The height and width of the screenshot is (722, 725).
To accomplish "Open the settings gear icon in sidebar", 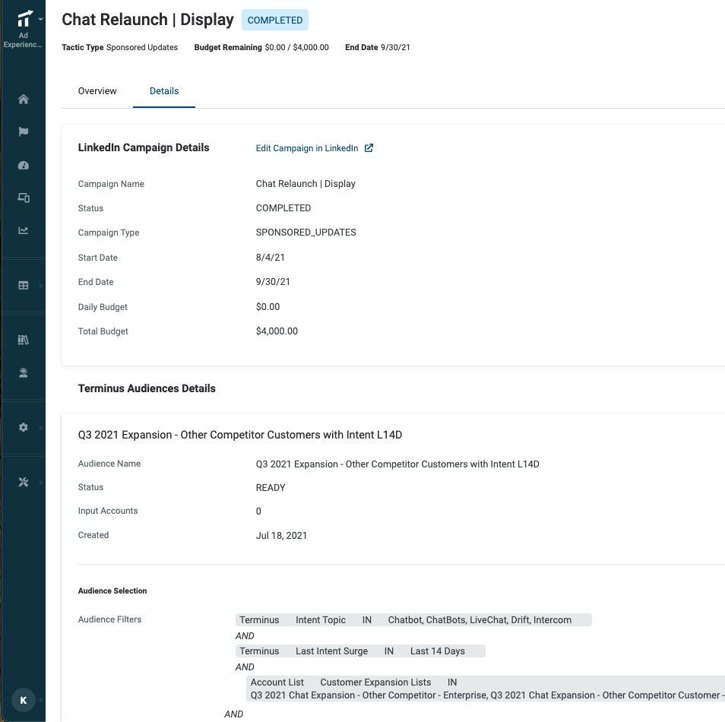I will coord(23,427).
